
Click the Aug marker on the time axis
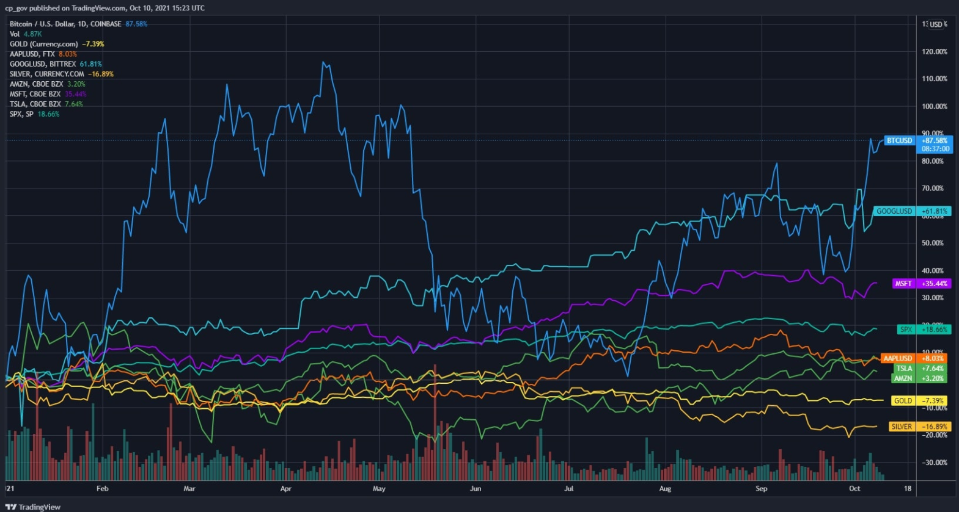coord(665,488)
